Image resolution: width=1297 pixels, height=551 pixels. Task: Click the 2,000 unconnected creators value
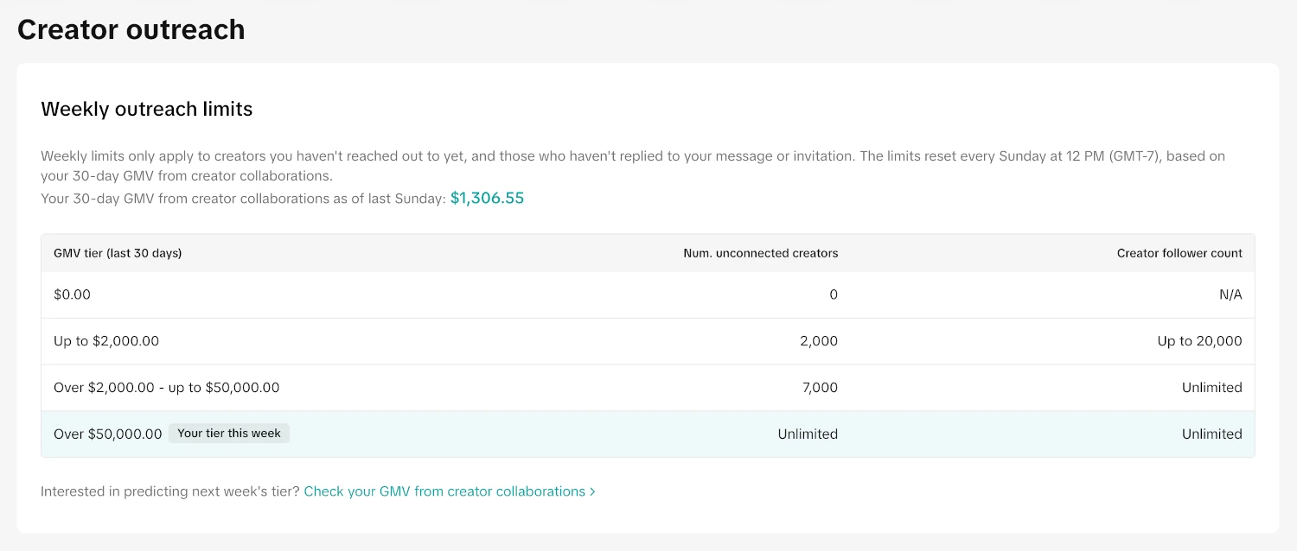(818, 341)
